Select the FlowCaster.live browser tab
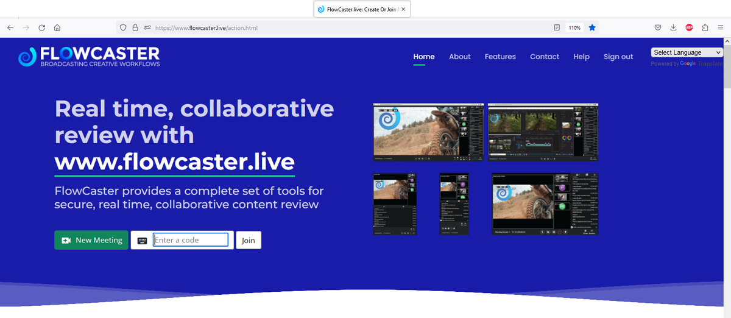The image size is (731, 318). (361, 10)
